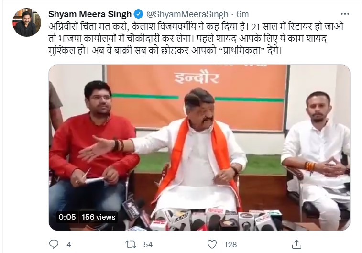Open Shyam Meera Singh's profile picture
This screenshot has height=253, width=362.
tap(27, 22)
